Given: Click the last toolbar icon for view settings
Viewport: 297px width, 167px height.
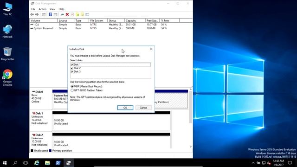Looking at the screenshot, I should click(x=87, y=14).
